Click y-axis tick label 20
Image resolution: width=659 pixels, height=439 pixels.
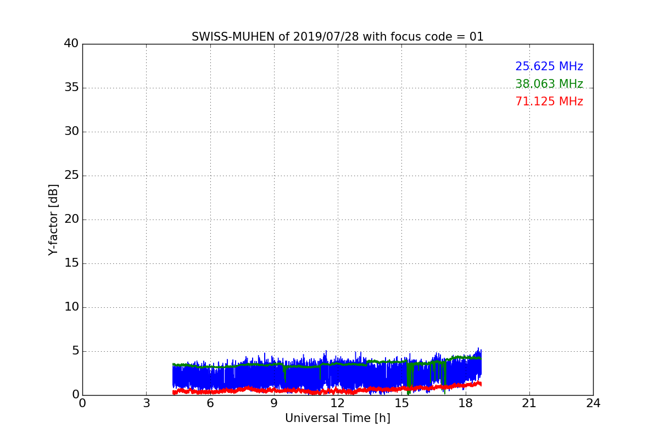pyautogui.click(x=71, y=219)
